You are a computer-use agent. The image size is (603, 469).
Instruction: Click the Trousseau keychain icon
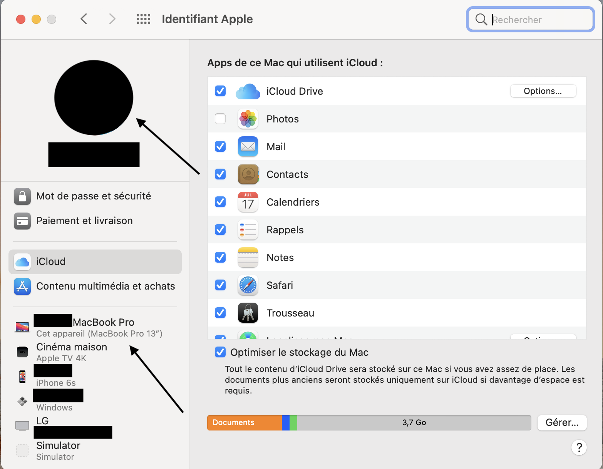coord(248,313)
